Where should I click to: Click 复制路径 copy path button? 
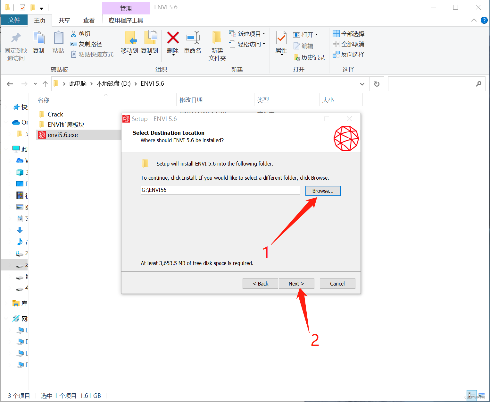pos(86,44)
